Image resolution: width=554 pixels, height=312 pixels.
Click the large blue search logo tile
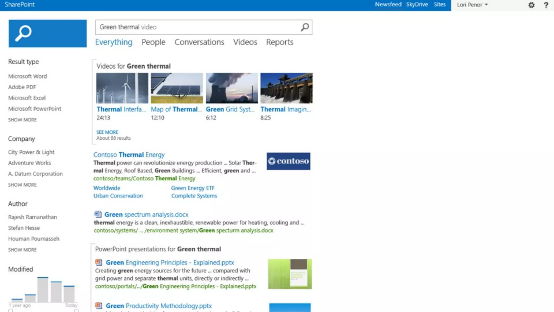[47, 34]
